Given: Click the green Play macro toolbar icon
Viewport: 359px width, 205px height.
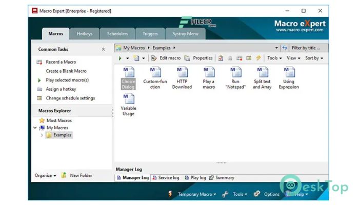Looking at the screenshot, I should tap(120, 58).
